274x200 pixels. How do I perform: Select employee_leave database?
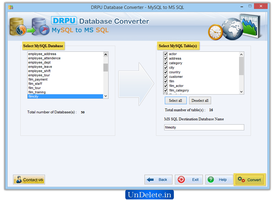(65, 67)
